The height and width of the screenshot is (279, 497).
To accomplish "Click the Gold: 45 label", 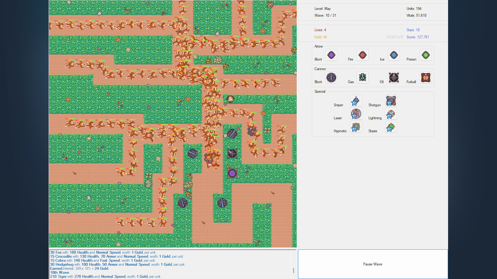I will 321,37.
